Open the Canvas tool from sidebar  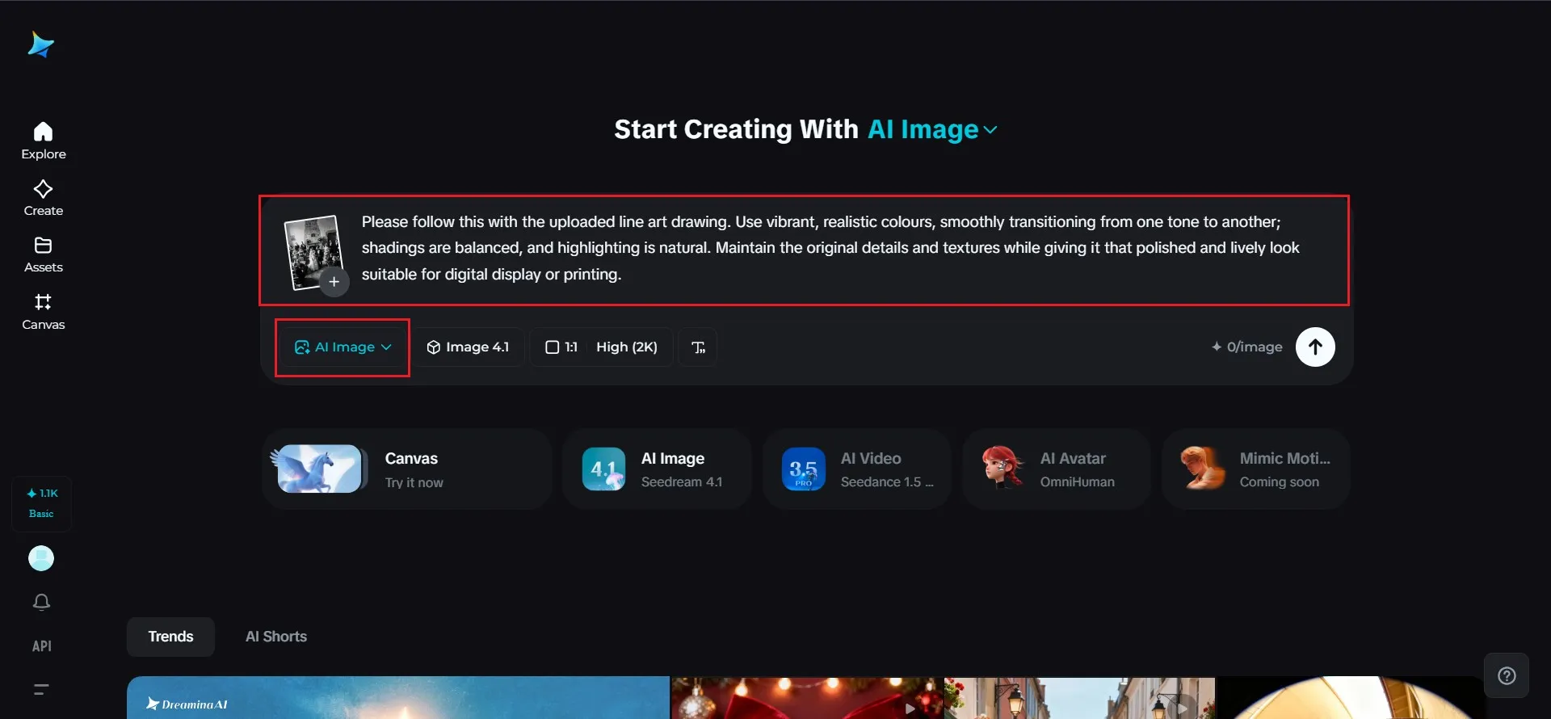[44, 312]
